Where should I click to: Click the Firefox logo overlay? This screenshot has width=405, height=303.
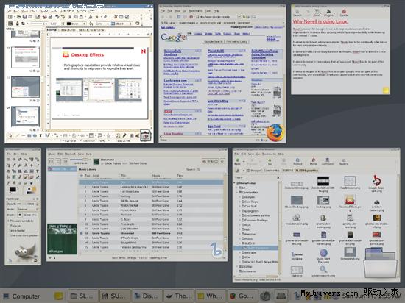click(x=275, y=132)
